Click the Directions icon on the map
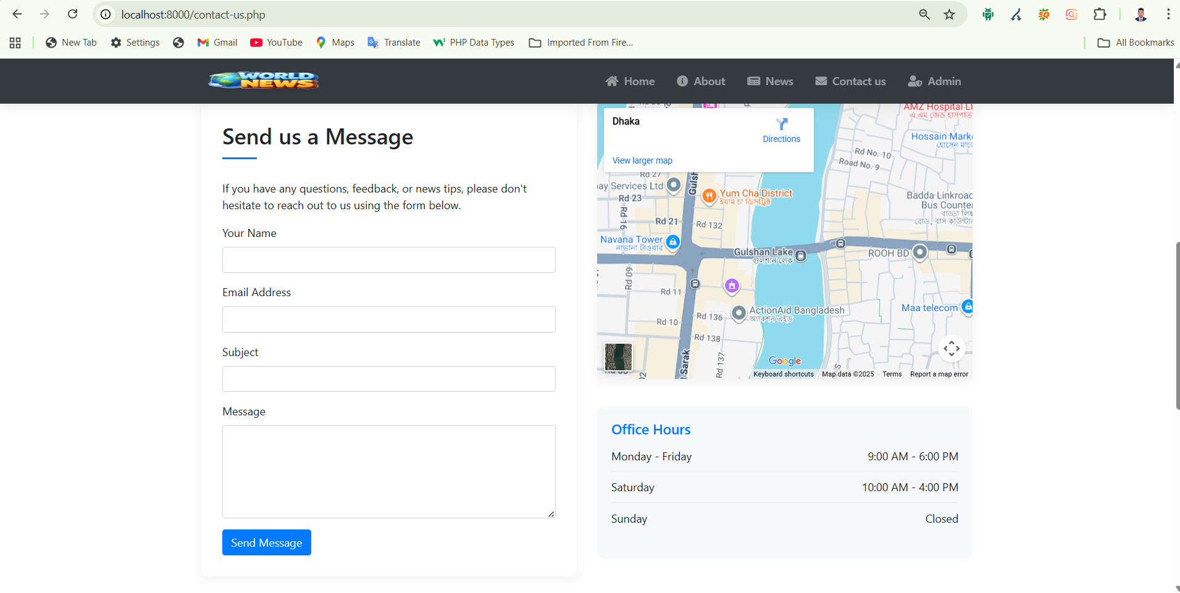Screen dimensions: 1180x593 781,125
